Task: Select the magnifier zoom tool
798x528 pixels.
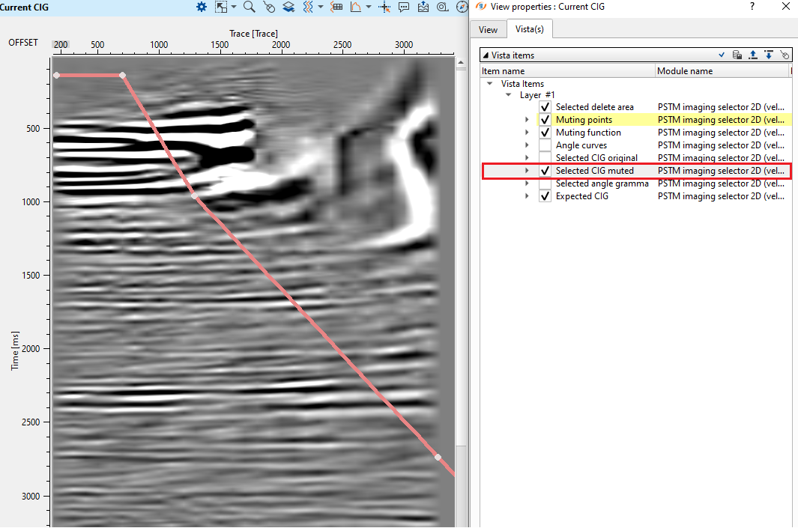Action: pos(250,7)
